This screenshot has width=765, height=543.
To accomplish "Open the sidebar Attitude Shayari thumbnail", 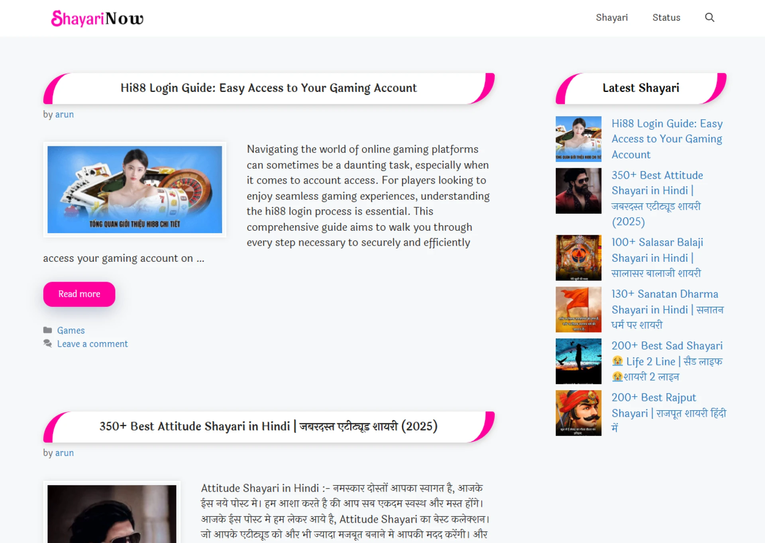I will click(578, 191).
